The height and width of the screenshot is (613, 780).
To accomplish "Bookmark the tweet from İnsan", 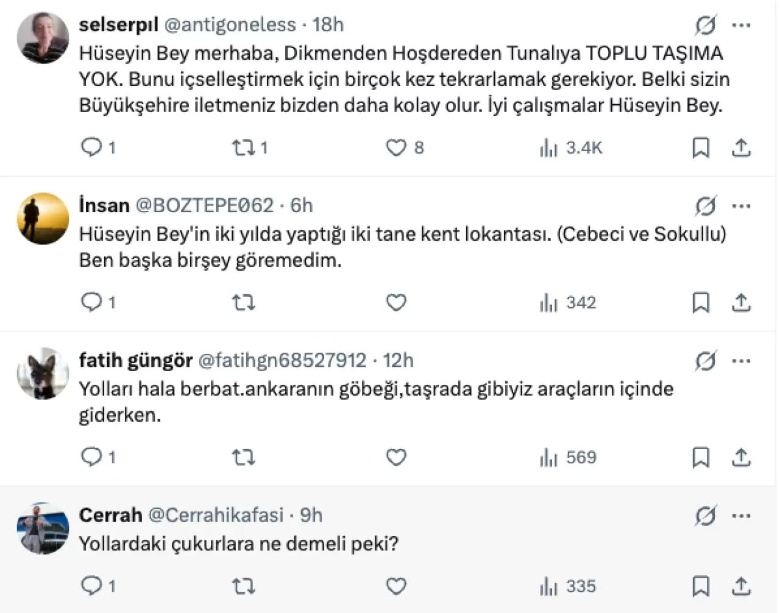I will [701, 302].
